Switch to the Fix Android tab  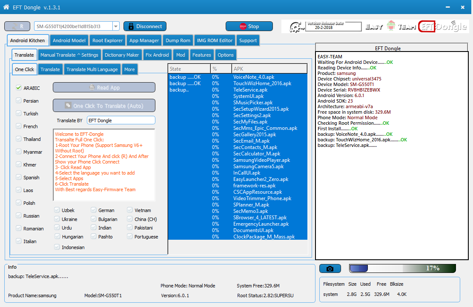157,55
